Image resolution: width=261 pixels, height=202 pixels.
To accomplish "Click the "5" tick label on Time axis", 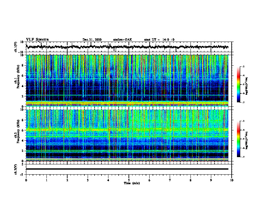I will [129, 180].
